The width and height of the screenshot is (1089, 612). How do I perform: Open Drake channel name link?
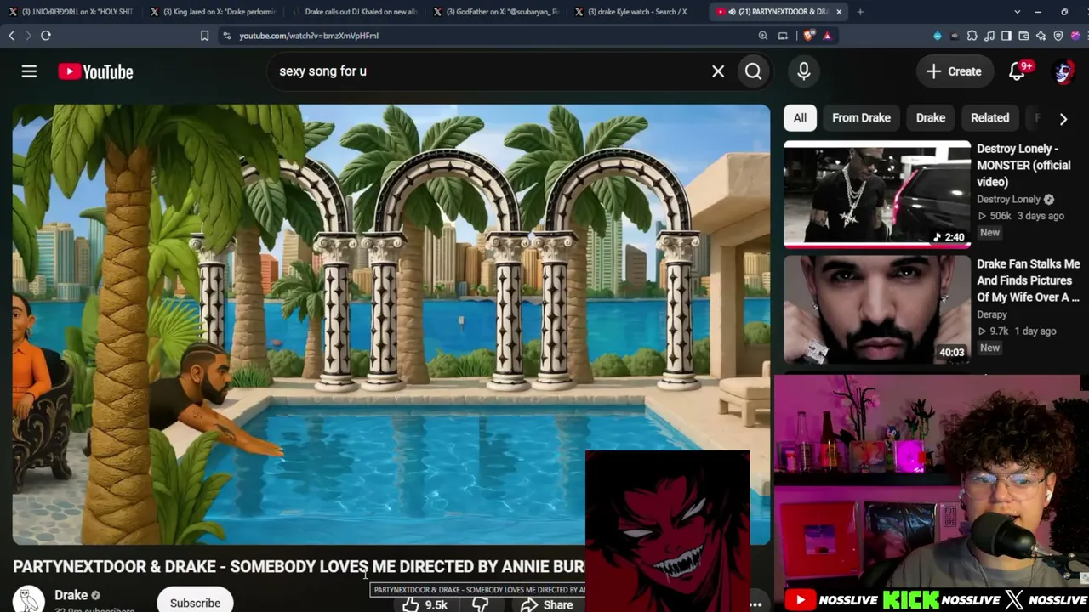(x=71, y=595)
